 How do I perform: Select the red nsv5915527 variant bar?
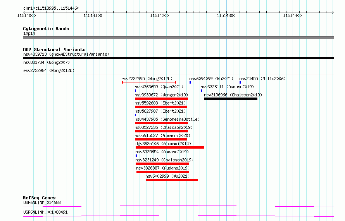point(161,139)
